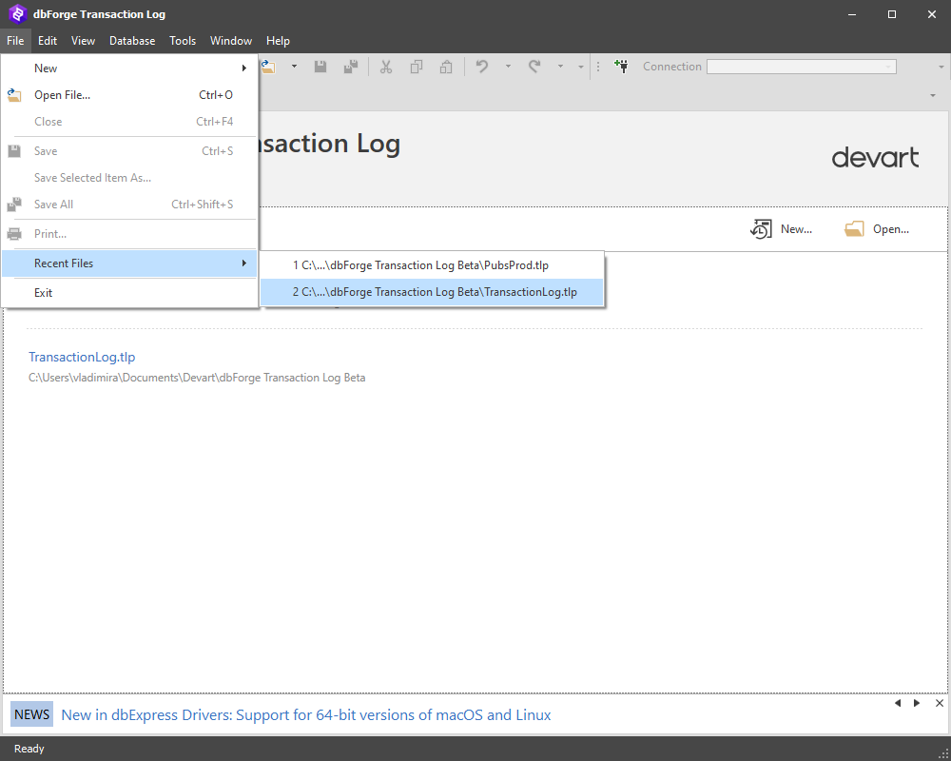Click the Ready status bar text
The image size is (951, 761).
29,749
